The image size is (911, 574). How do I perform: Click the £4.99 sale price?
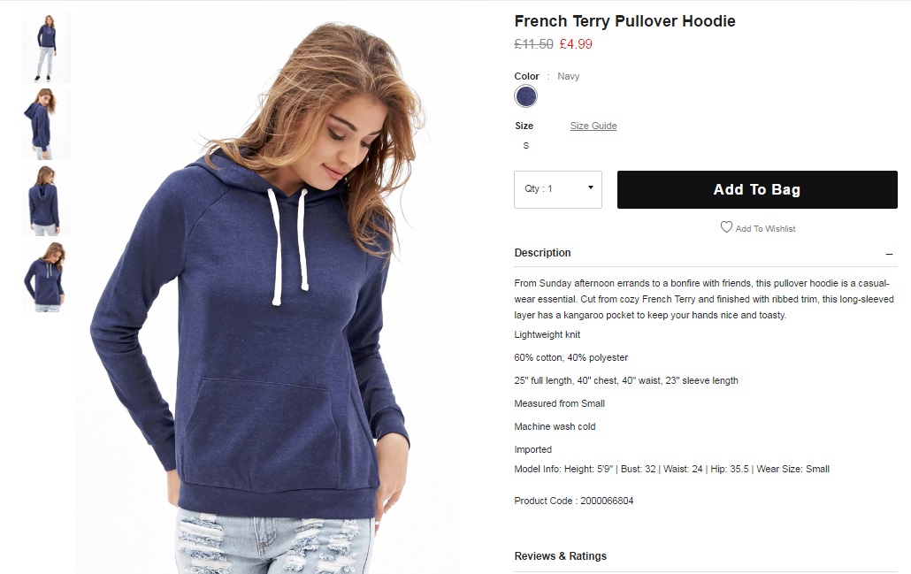pyautogui.click(x=576, y=44)
